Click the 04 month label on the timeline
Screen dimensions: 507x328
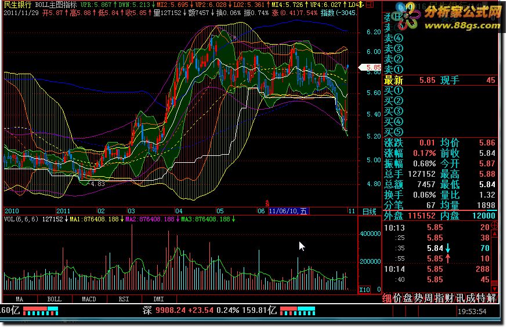[179, 212]
